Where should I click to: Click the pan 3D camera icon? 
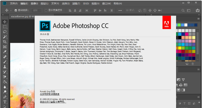tap(150, 11)
